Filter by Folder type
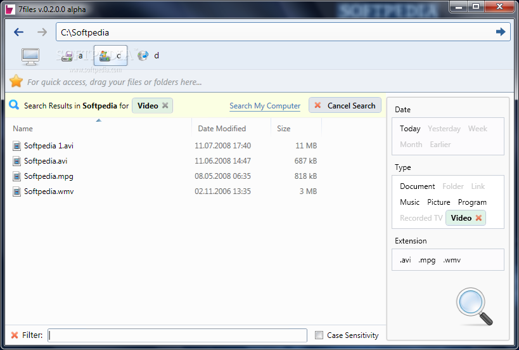Viewport: 519px width, 350px height. (x=453, y=186)
